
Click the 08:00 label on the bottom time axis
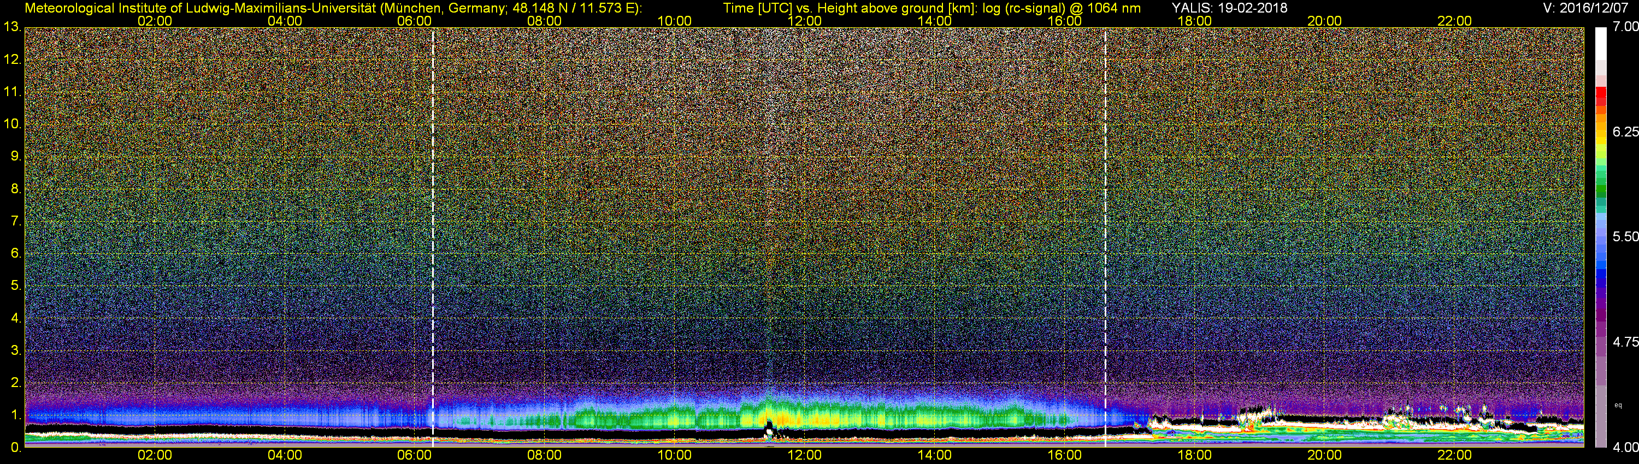545,456
